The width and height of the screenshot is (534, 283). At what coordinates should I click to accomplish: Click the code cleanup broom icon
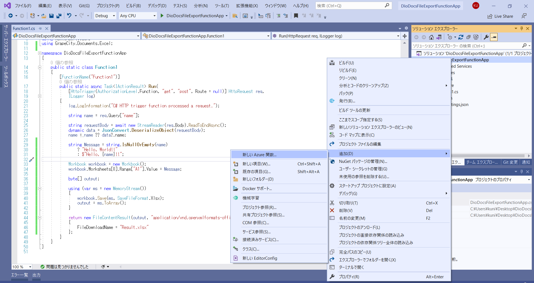103,267
